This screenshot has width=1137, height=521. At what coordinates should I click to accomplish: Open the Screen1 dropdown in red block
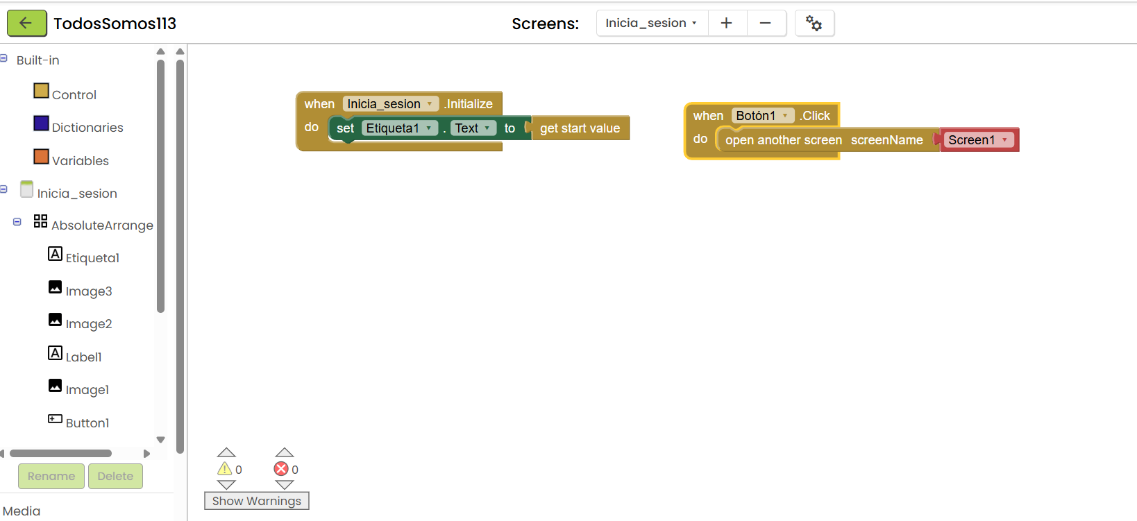pos(1004,140)
